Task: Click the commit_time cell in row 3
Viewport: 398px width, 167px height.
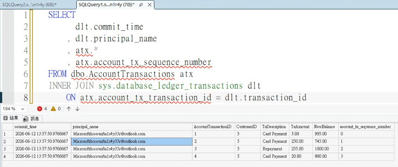Action: tap(42, 149)
